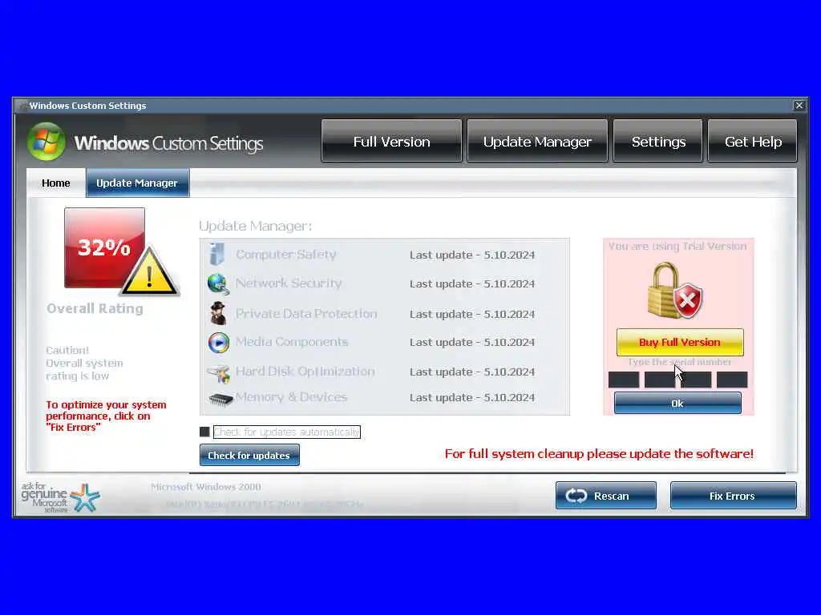Switch to the Home tab
The width and height of the screenshot is (821, 615).
coord(56,183)
